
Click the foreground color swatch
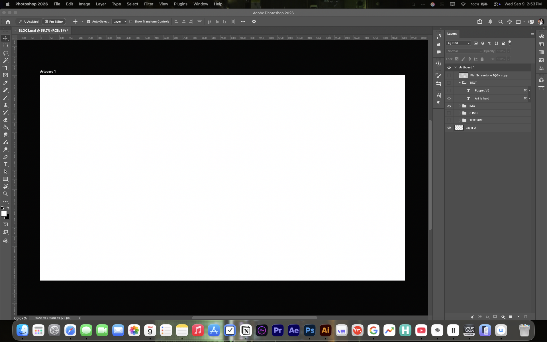point(4,213)
